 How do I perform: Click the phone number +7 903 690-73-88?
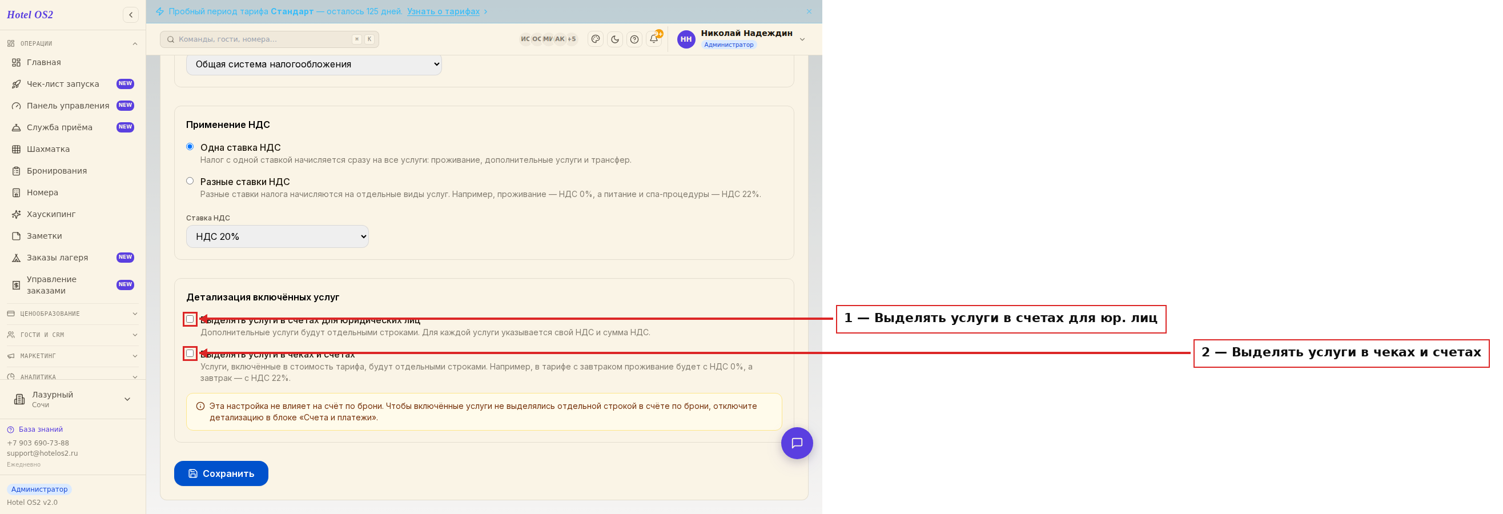click(38, 443)
